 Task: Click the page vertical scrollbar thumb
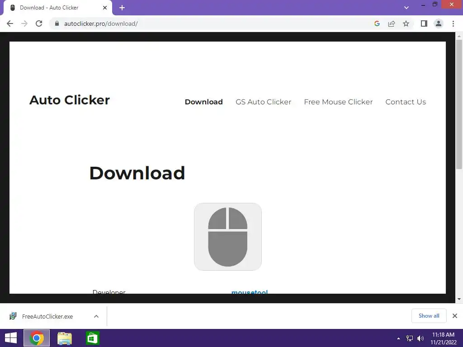459,104
